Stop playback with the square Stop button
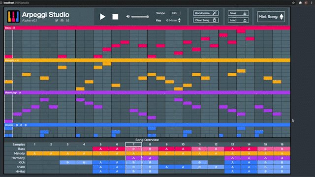315x177 pixels. pyautogui.click(x=115, y=17)
